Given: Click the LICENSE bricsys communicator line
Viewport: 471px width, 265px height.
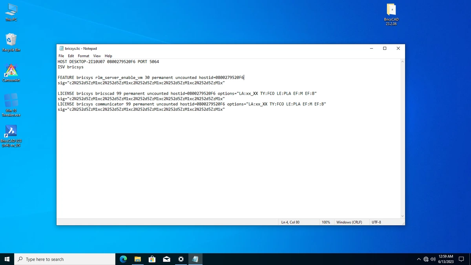Looking at the screenshot, I should (x=192, y=104).
